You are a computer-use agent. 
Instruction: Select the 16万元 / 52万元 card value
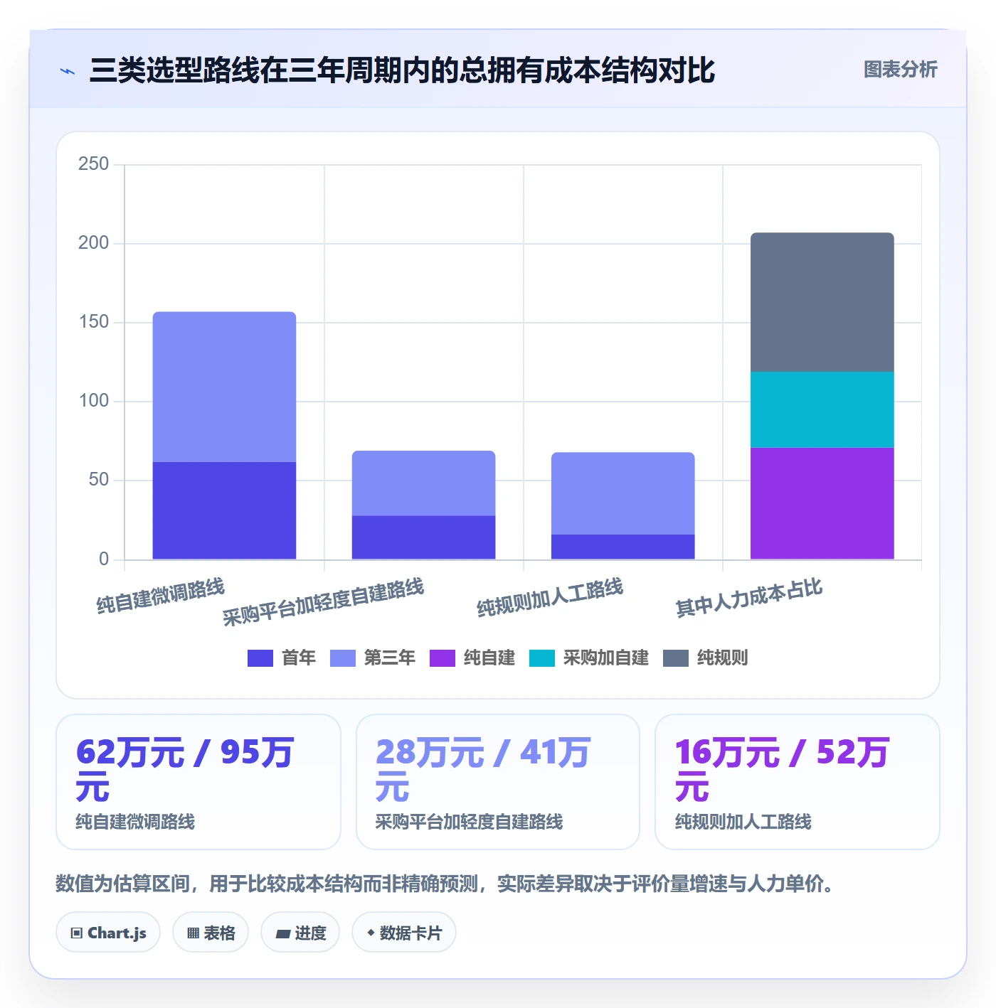[783, 770]
